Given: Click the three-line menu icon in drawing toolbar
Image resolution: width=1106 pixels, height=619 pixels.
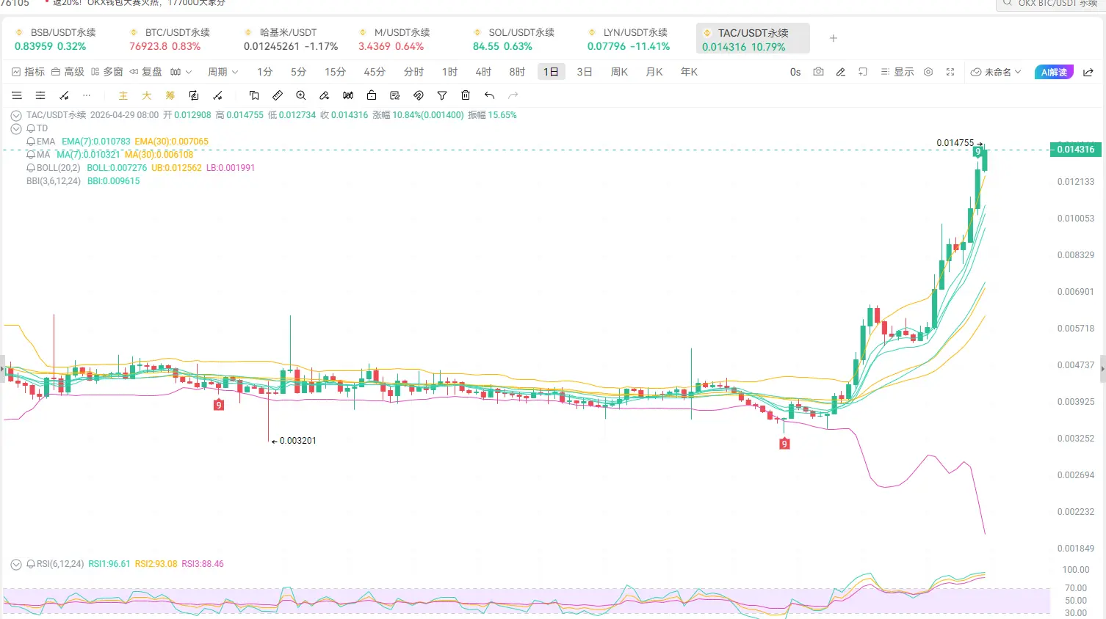Looking at the screenshot, I should (17, 95).
